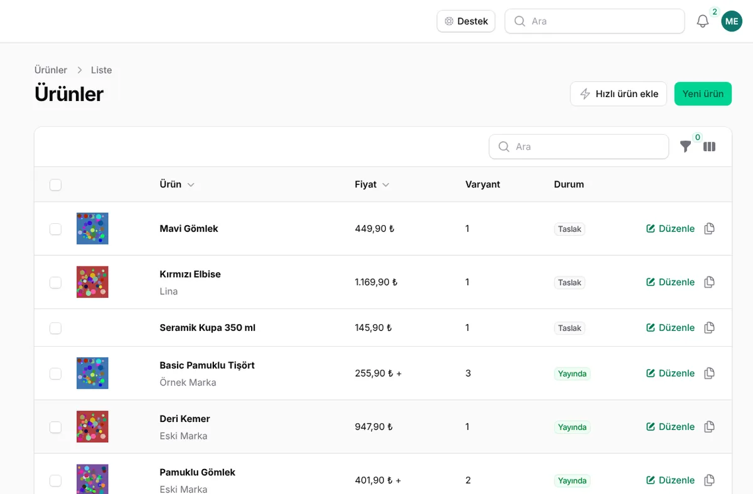The image size is (753, 494).
Task: Duplicate the Deri Kemer product
Action: (709, 427)
